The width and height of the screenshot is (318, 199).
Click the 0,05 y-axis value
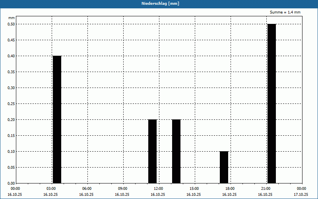click(11, 168)
